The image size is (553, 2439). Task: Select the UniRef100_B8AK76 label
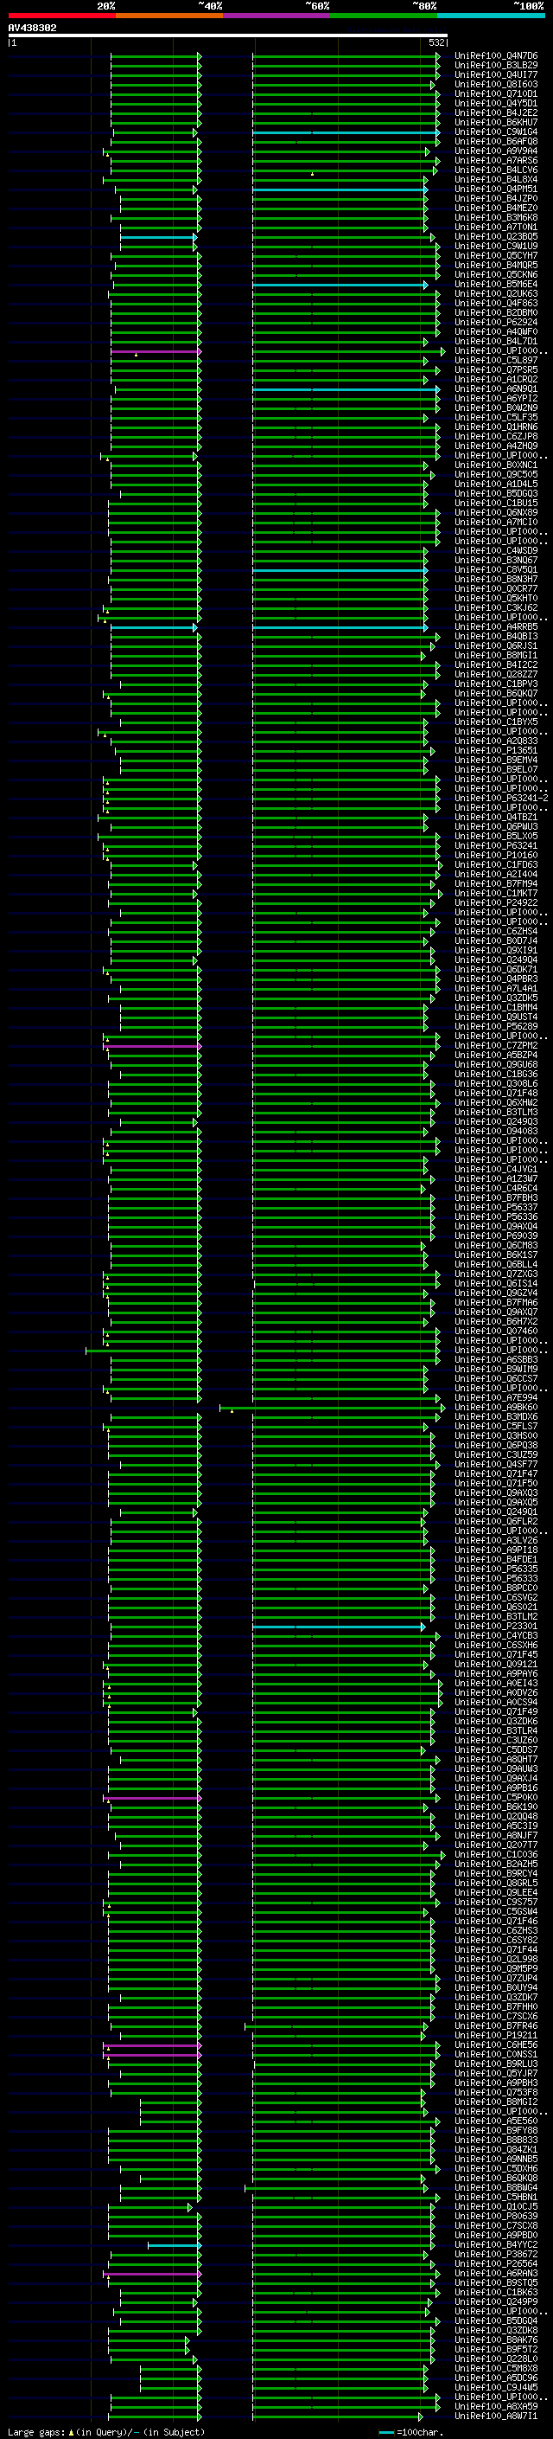click(496, 2340)
